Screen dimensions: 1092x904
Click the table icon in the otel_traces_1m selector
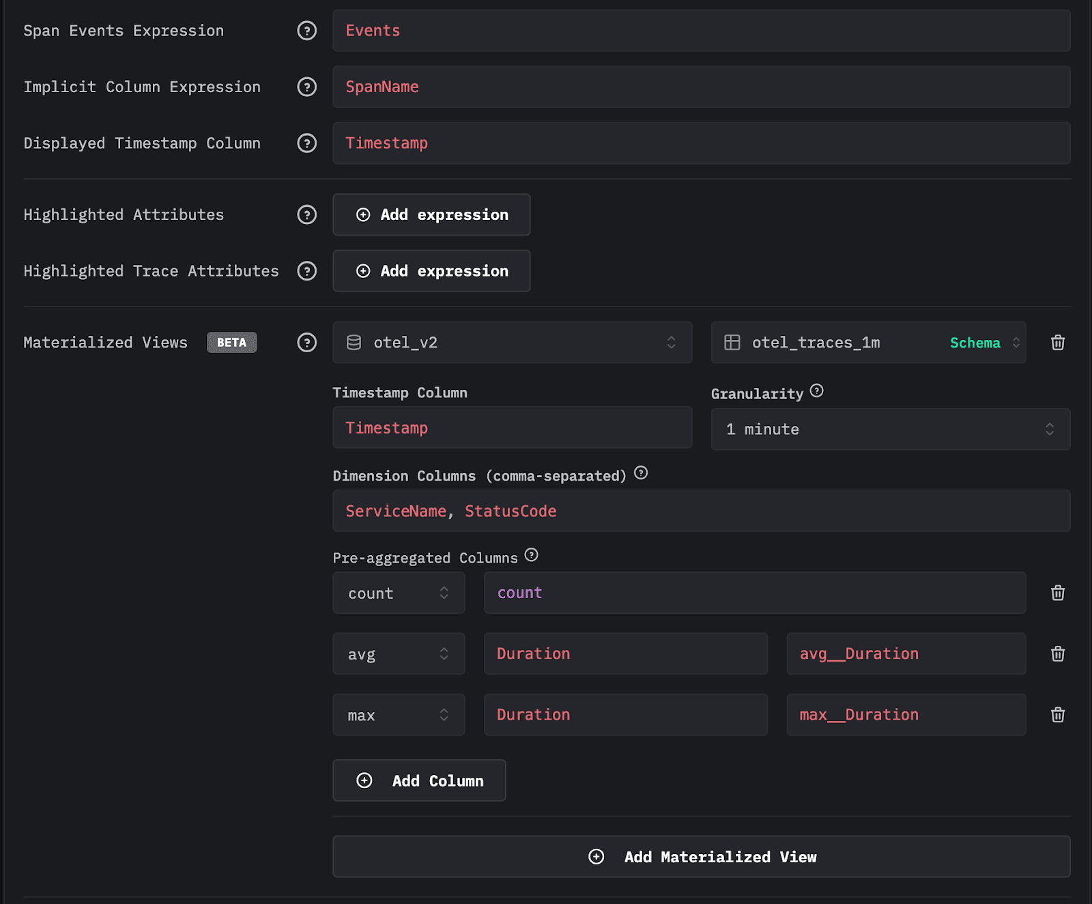(733, 342)
